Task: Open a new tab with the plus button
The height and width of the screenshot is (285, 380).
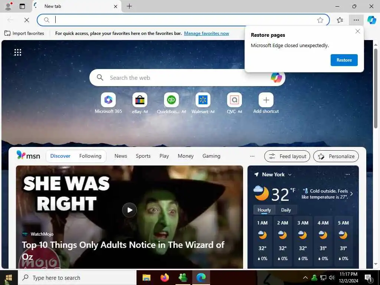Action: 130,6
